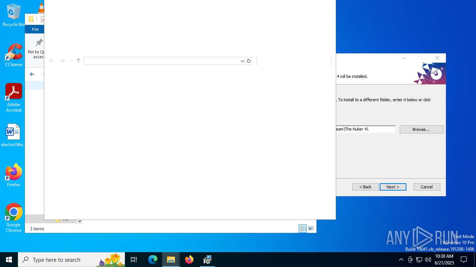Image resolution: width=476 pixels, height=267 pixels.
Task: Open the network status tray icon
Action: (x=419, y=260)
